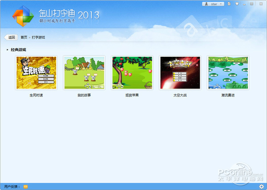Screen dimensions: 267x190
Task: Click the 拯救苹果 game label
Action: click(132, 95)
